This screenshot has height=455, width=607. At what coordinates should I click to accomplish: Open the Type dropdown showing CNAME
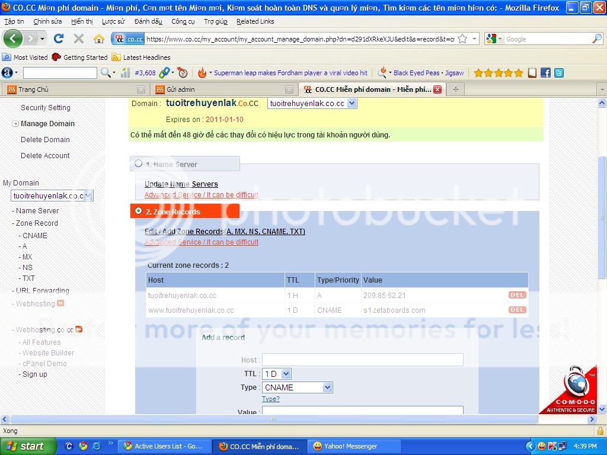(x=298, y=387)
